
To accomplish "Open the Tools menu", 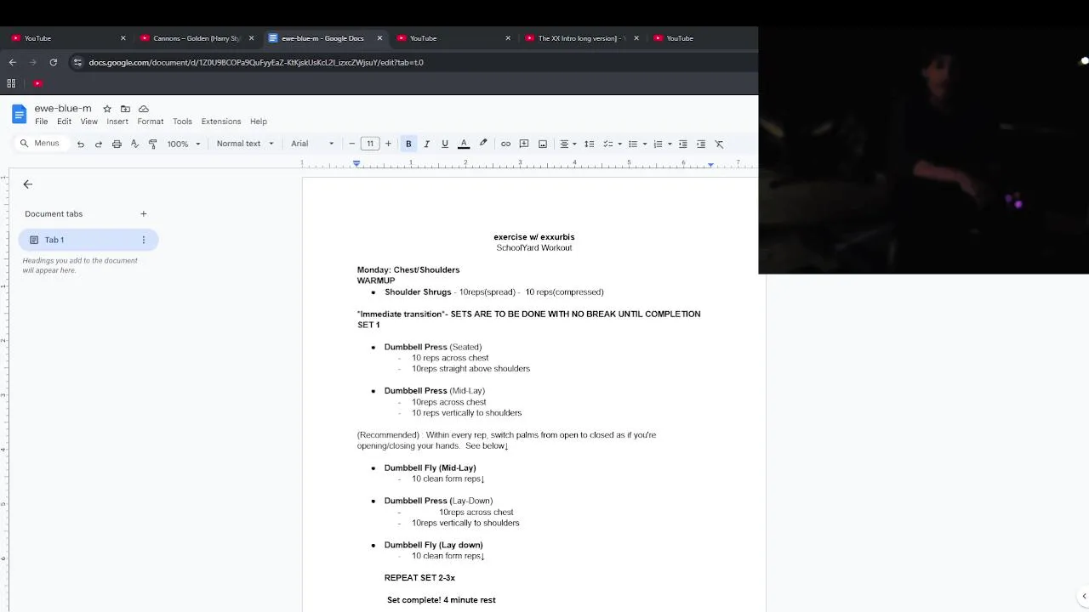I will 182,122.
